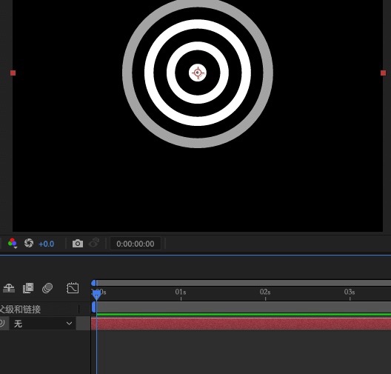Adjust the +0.0 exposure value
Image resolution: width=391 pixels, height=374 pixels.
click(x=47, y=244)
